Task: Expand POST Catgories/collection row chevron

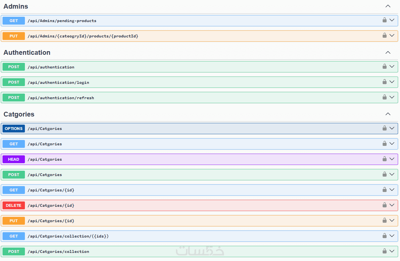Action: pyautogui.click(x=392, y=251)
